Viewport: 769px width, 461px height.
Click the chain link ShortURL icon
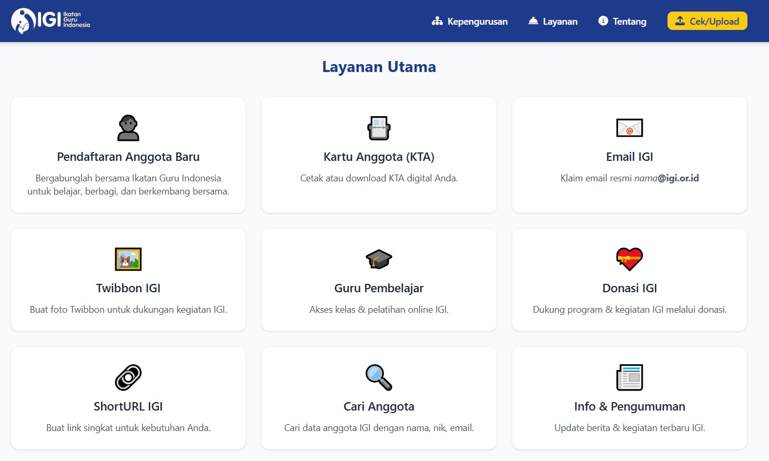click(128, 377)
